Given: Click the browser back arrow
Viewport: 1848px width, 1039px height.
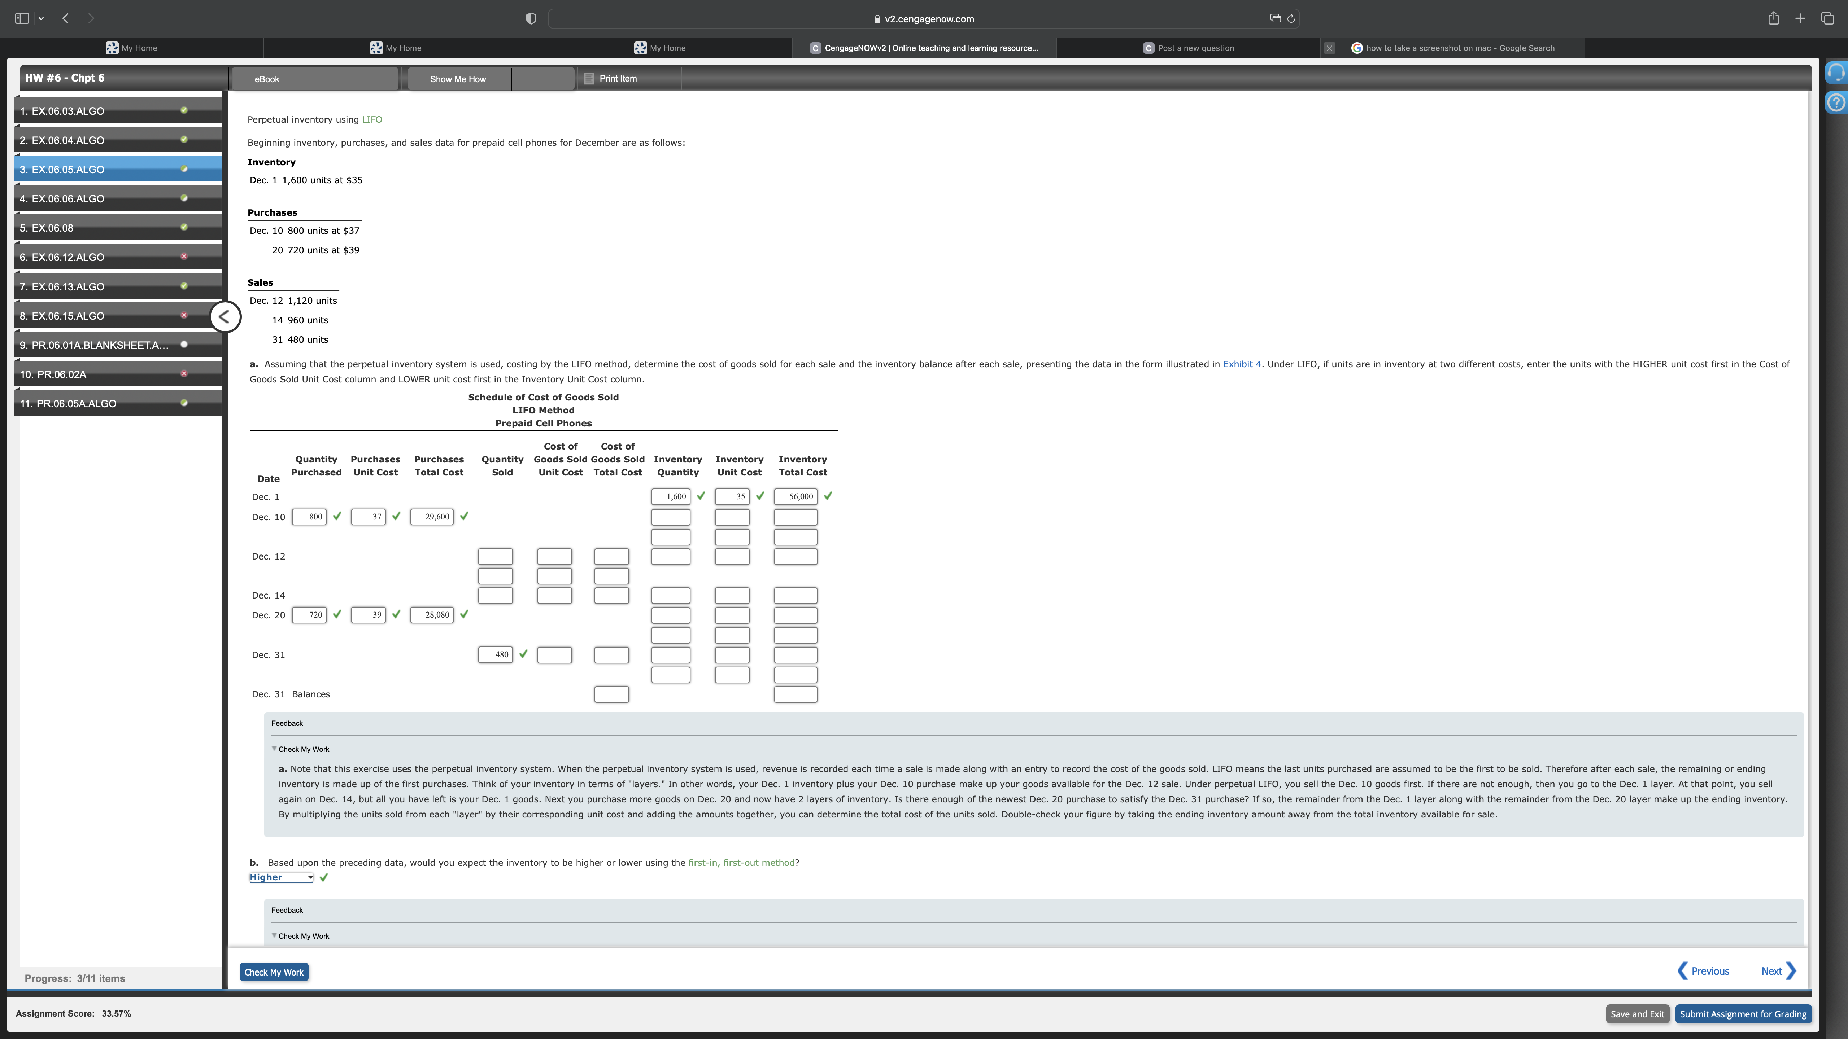Looking at the screenshot, I should point(65,18).
